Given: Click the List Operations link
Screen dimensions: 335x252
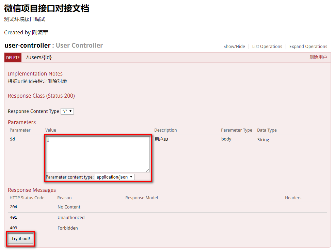Looking at the screenshot, I should pyautogui.click(x=267, y=46).
